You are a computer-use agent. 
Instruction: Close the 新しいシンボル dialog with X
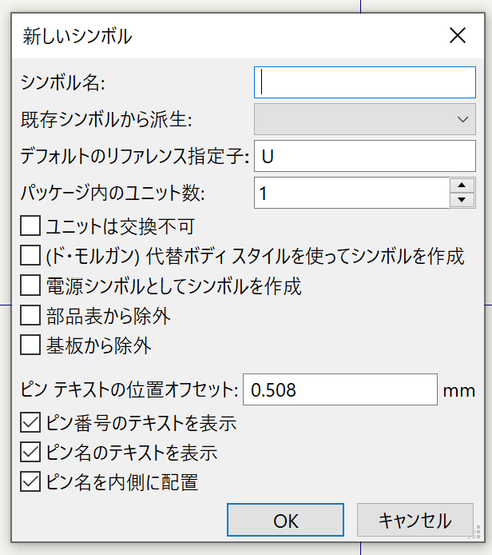point(458,35)
